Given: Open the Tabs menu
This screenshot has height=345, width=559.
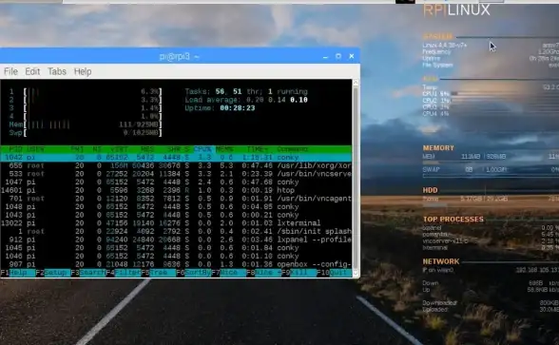Looking at the screenshot, I should pyautogui.click(x=57, y=71).
